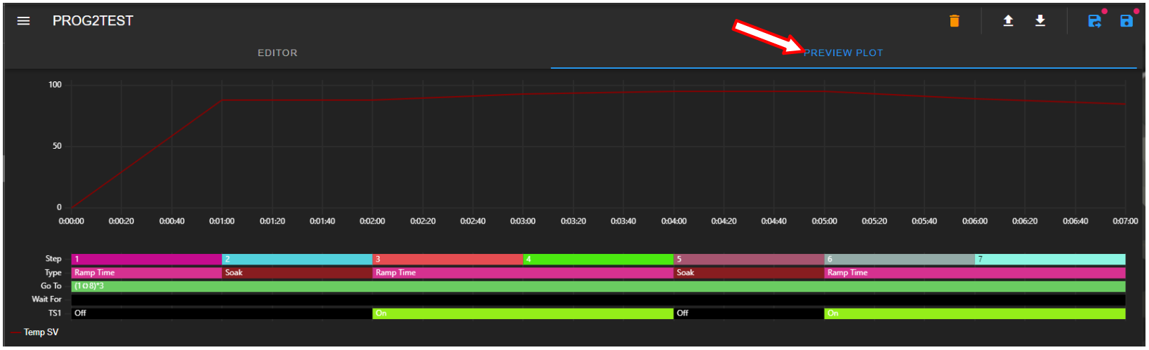Click the 100 value on the Y axis
This screenshot has height=350, width=1149.
pos(55,85)
